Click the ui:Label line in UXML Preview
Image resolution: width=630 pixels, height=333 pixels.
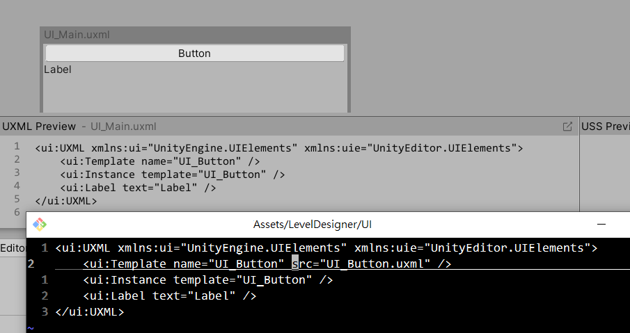click(138, 188)
